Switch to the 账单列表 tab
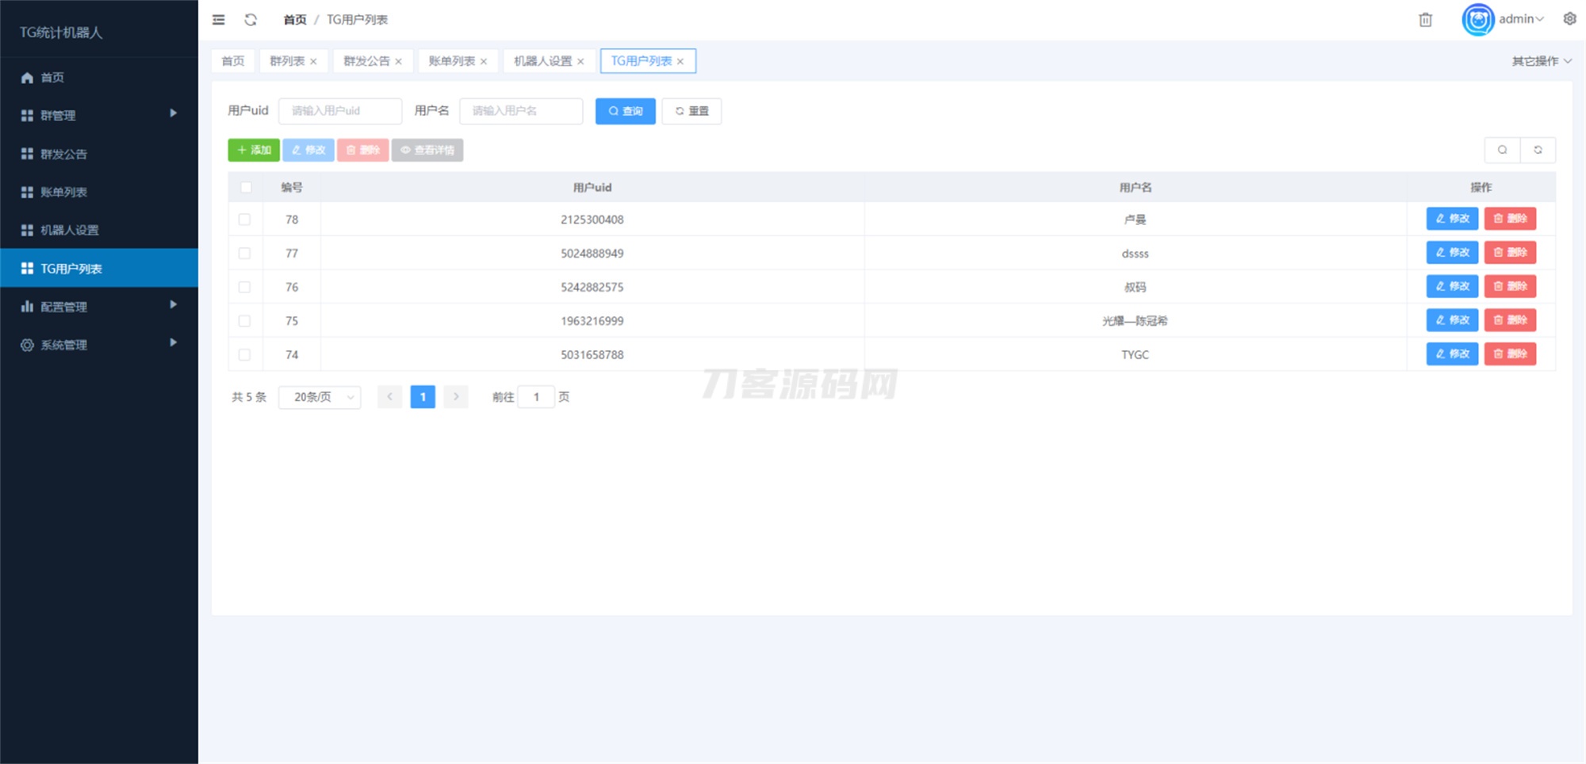1586x764 pixels. point(451,60)
